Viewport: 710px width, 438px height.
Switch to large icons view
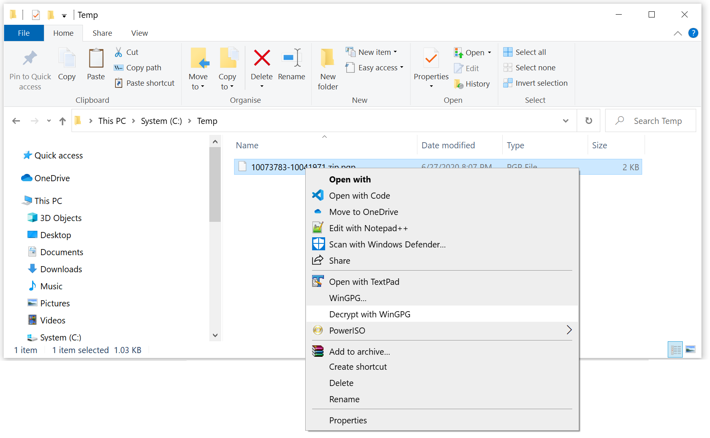690,349
